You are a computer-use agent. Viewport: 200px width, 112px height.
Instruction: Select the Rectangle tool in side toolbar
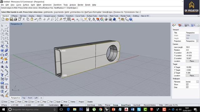tap(6, 38)
